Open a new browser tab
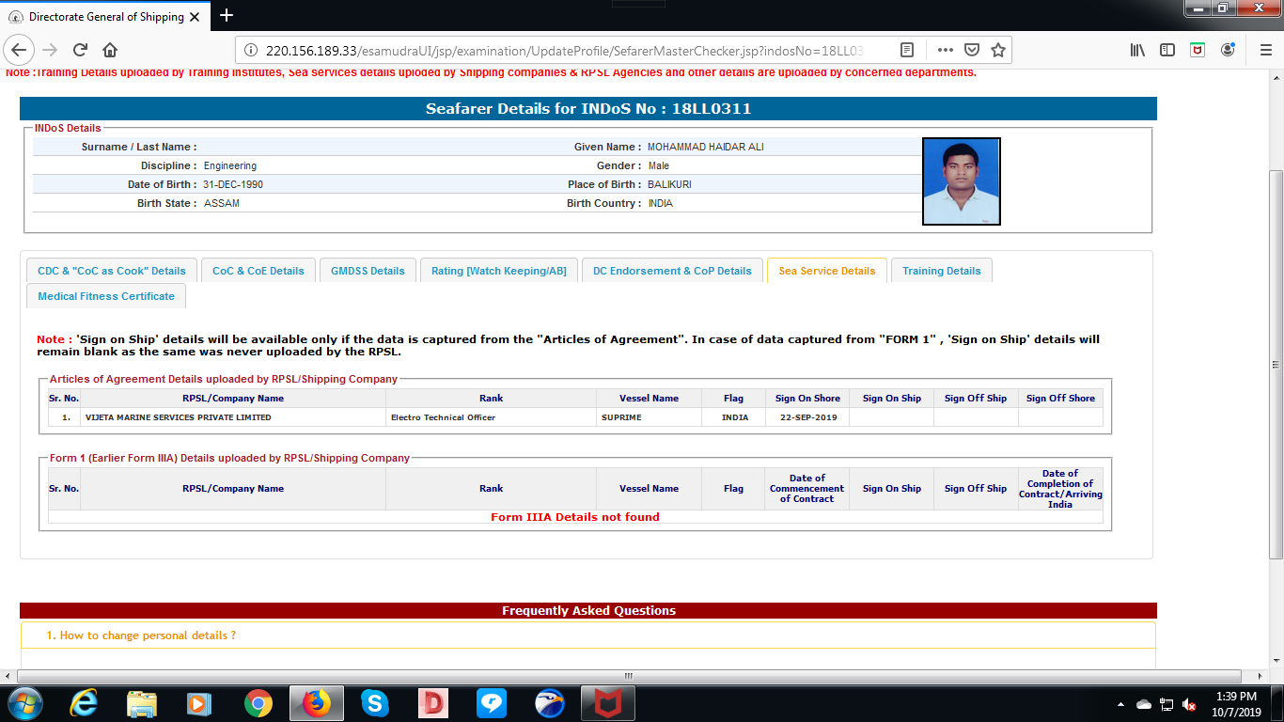 click(x=227, y=16)
